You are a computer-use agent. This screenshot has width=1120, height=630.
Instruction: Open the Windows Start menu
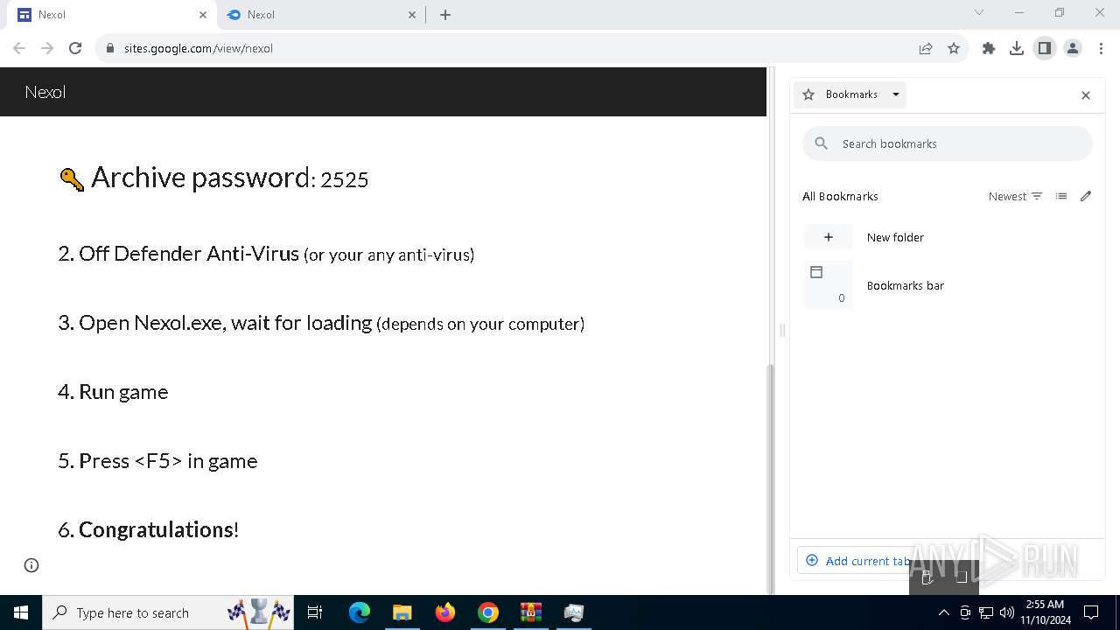pos(21,612)
